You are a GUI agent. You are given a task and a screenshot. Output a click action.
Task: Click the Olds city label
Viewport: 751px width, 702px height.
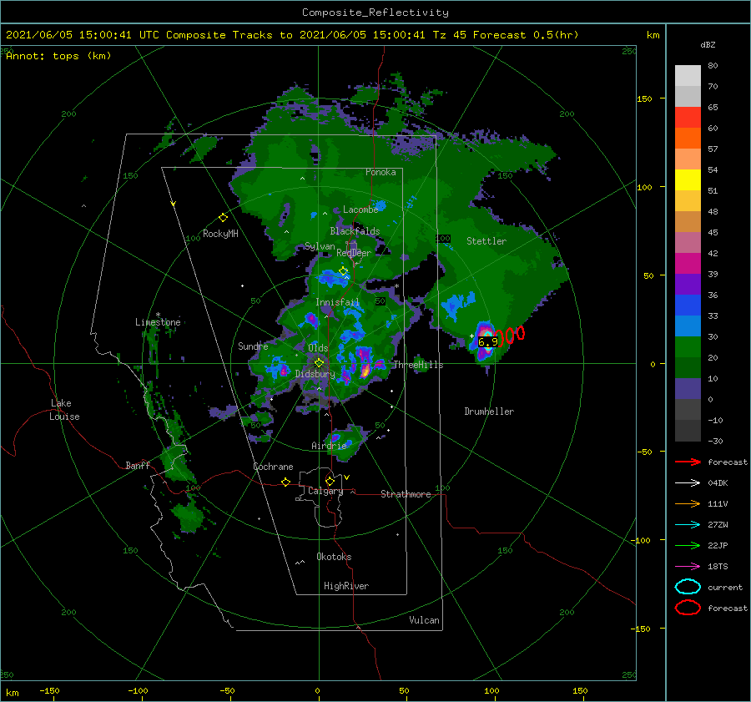coord(318,348)
